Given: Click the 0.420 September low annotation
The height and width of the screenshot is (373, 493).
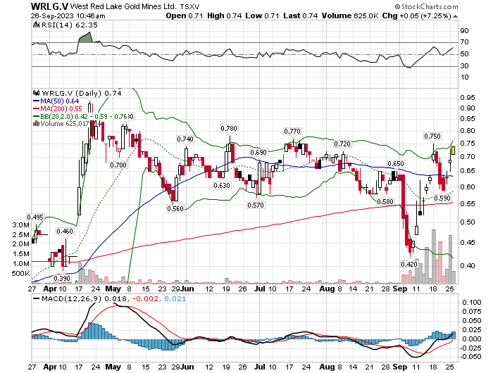Looking at the screenshot, I should click(409, 265).
